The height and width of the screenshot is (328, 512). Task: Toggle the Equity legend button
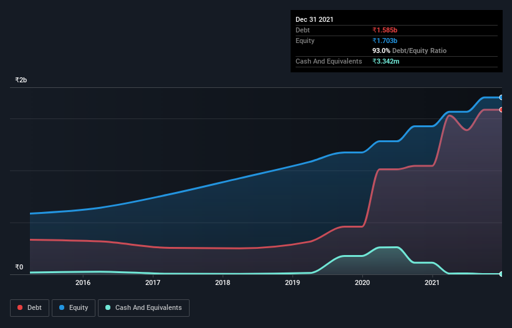click(74, 308)
